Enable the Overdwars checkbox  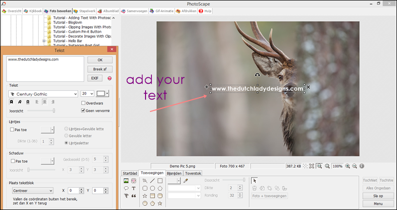click(83, 103)
